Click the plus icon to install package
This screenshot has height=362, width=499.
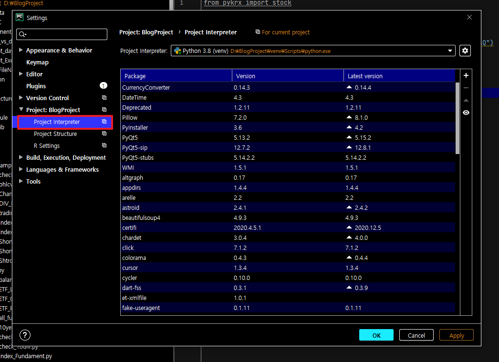click(466, 75)
